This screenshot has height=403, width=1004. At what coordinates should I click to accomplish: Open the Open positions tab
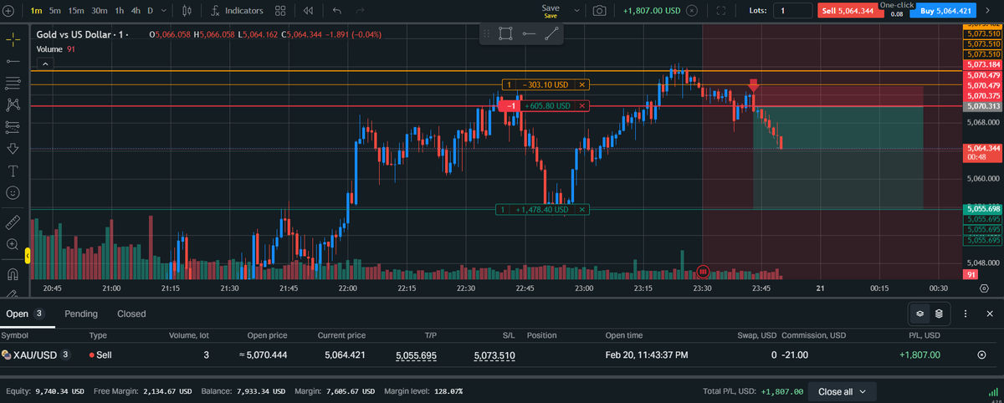(x=26, y=314)
